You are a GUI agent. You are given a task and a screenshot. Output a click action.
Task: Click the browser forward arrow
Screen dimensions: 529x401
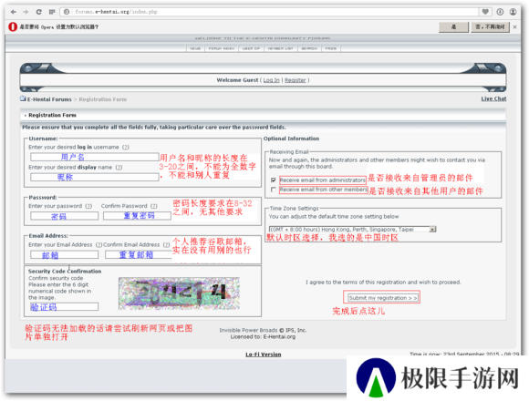[x=26, y=12]
